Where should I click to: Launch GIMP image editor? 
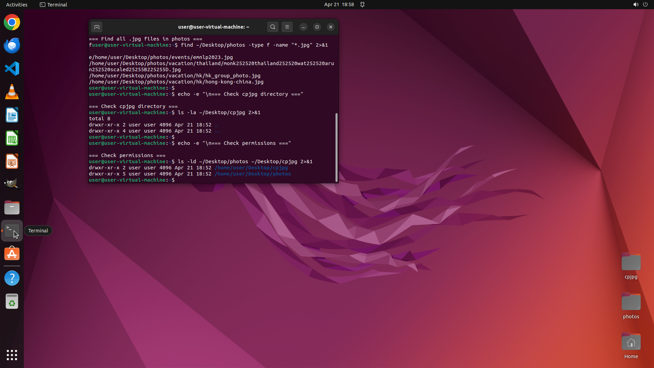click(12, 184)
